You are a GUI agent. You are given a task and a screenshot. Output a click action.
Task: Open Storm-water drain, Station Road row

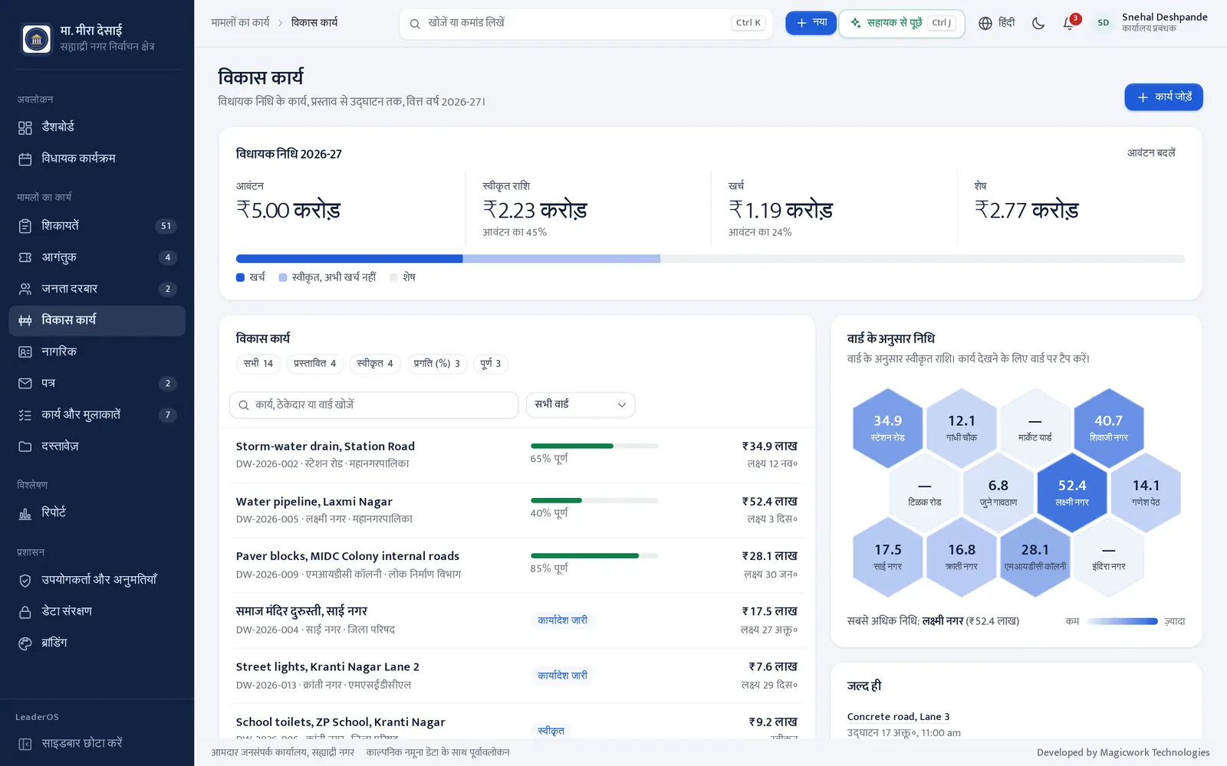tap(517, 455)
